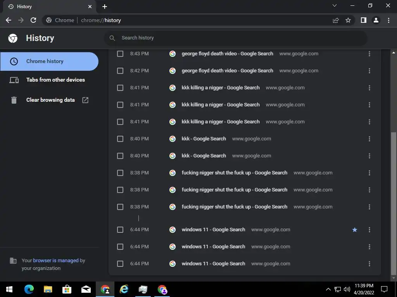
Task: Click the clock icon in Chrome history item
Action: click(x=14, y=61)
